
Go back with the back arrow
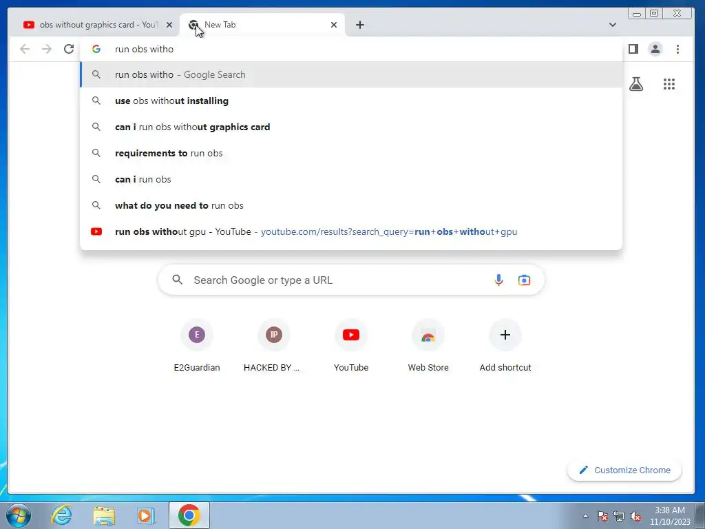pos(25,49)
